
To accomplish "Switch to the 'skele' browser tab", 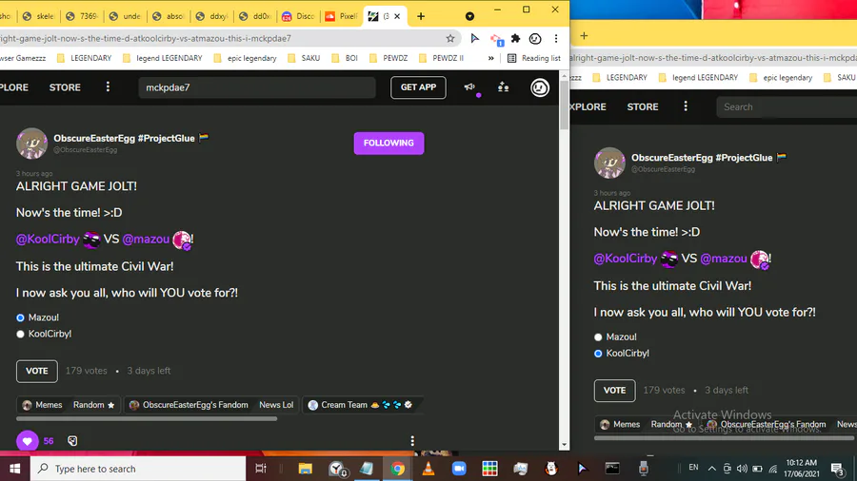I will coord(38,16).
